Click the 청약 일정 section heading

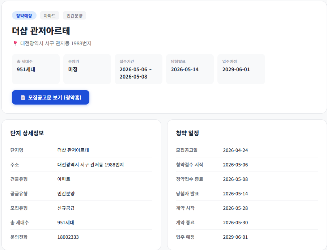(186, 133)
